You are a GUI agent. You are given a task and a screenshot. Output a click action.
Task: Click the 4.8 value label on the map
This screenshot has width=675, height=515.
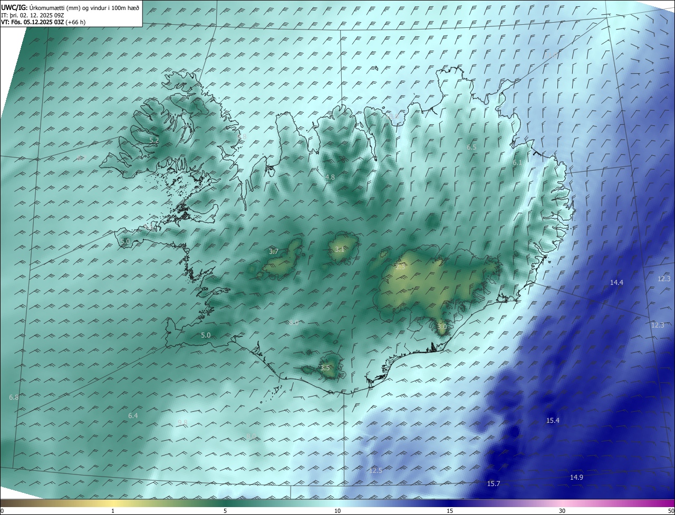(x=330, y=177)
